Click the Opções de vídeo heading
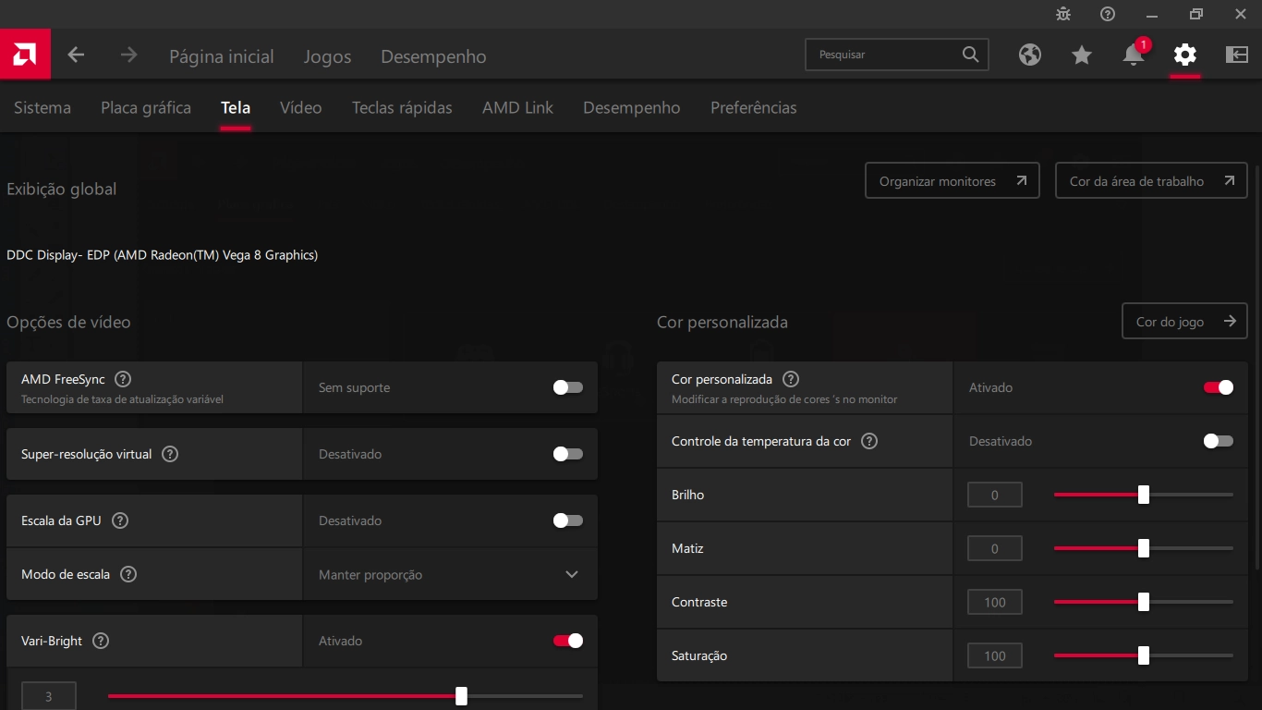Viewport: 1262px width, 710px height. [x=68, y=323]
